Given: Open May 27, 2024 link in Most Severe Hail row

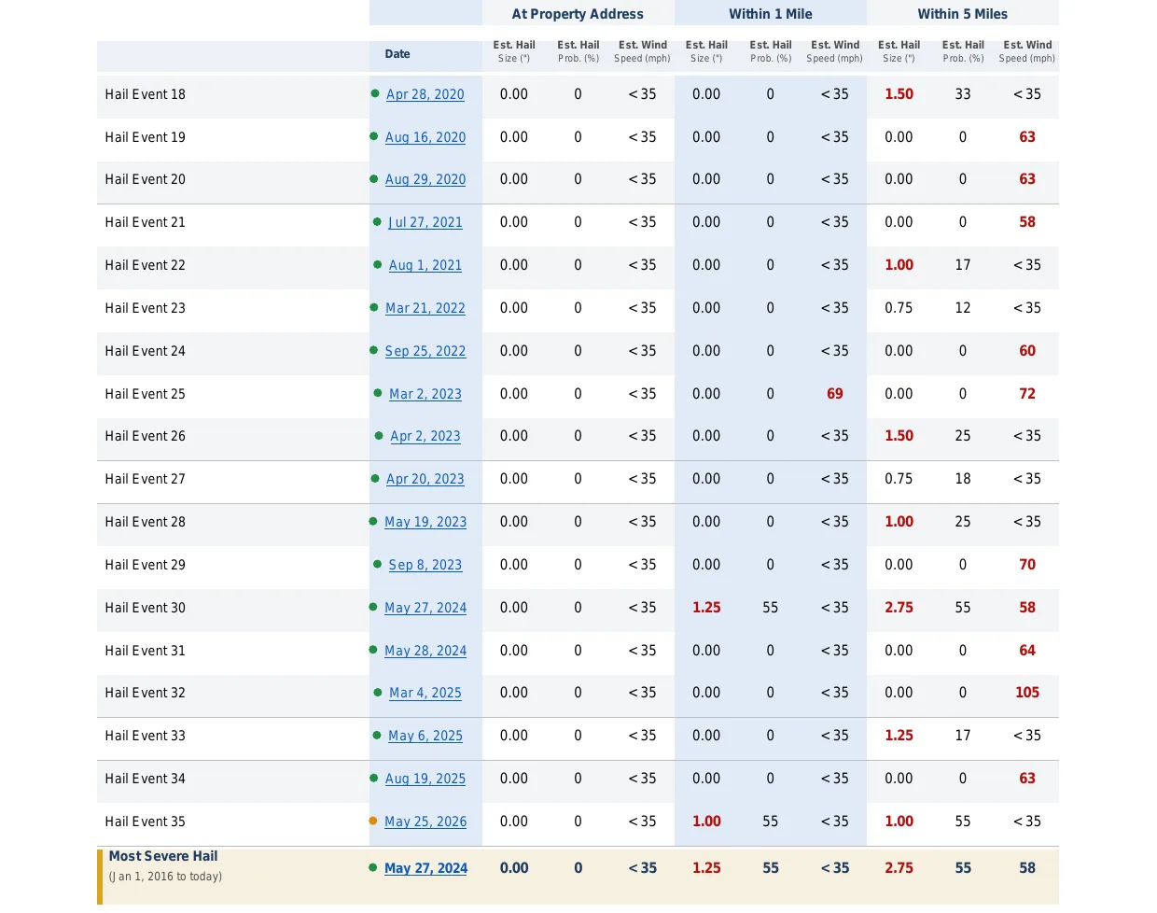Looking at the screenshot, I should click(x=426, y=868).
